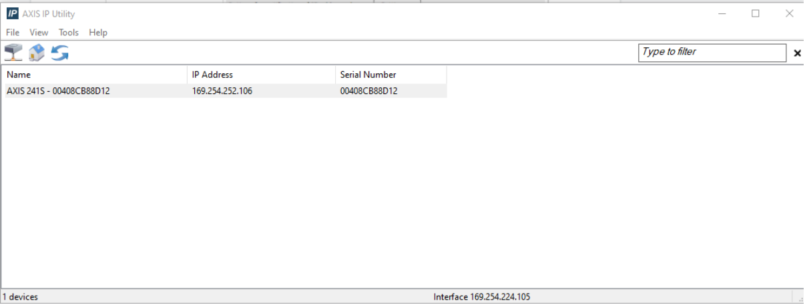The width and height of the screenshot is (805, 305).
Task: Open the Tools menu
Action: pyautogui.click(x=68, y=33)
